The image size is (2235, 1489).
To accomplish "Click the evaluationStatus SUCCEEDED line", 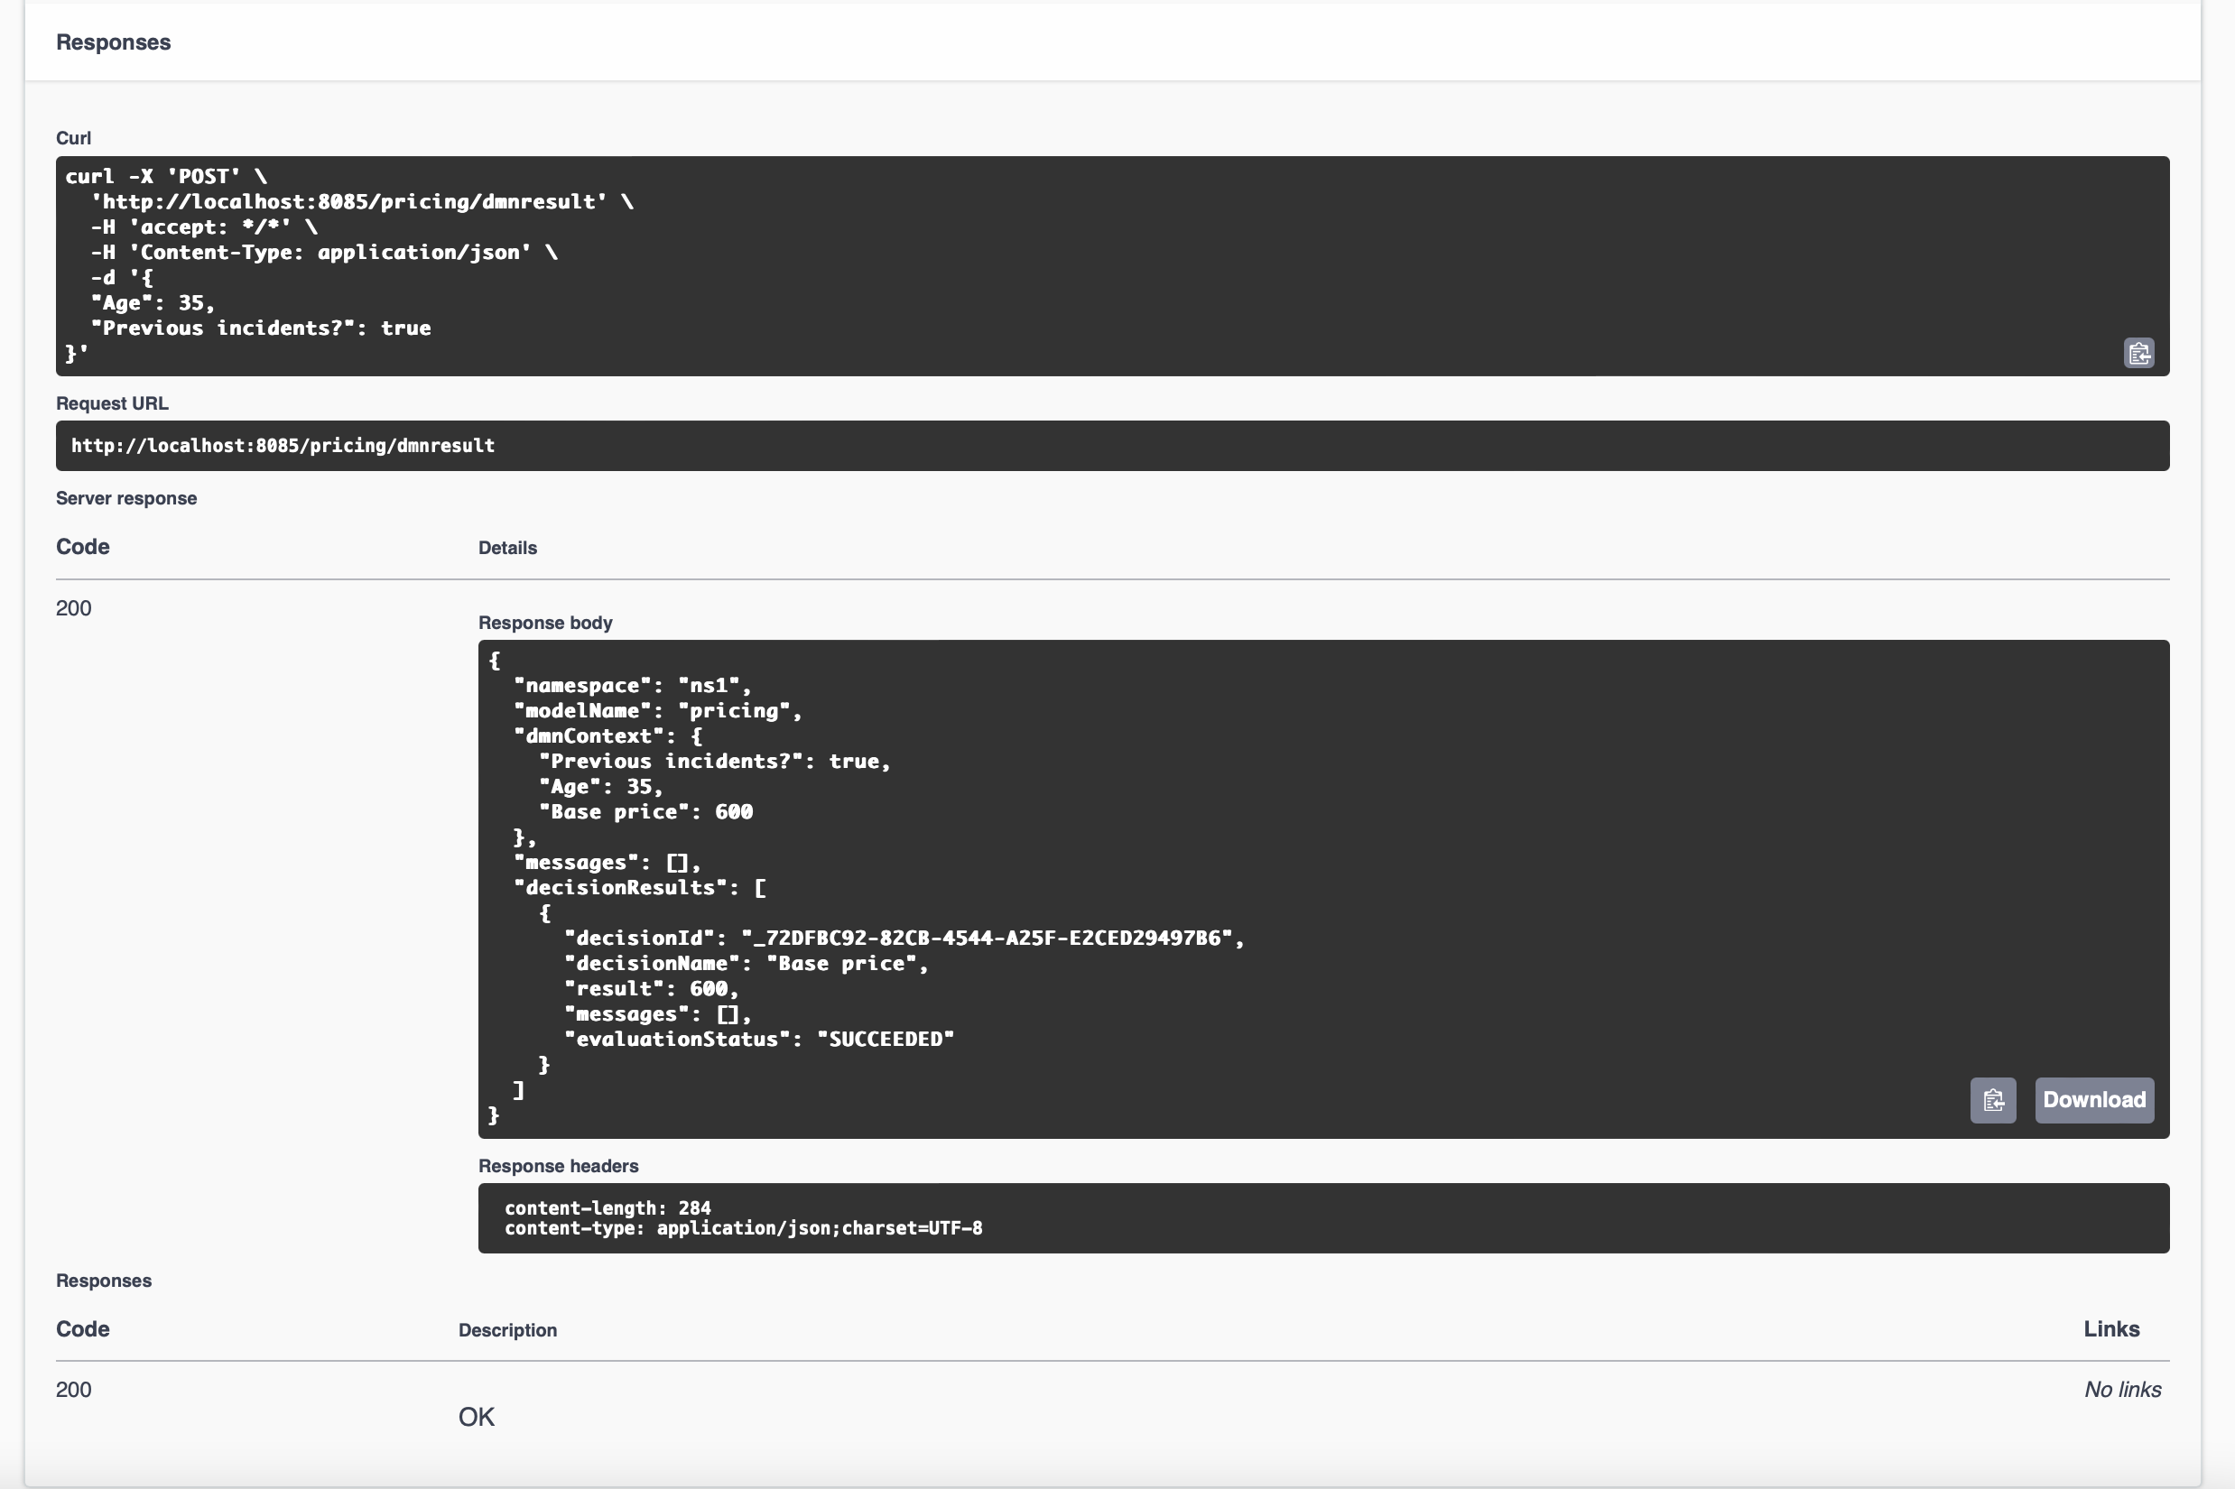I will point(759,1039).
